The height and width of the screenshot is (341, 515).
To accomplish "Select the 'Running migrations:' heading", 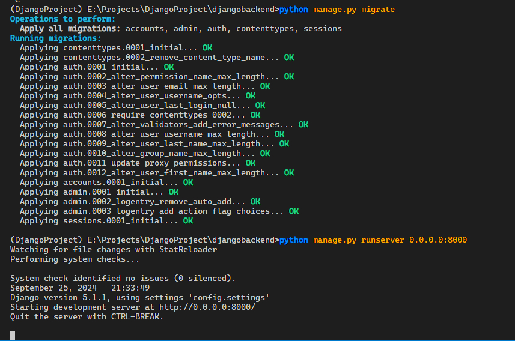I will 55,38.
